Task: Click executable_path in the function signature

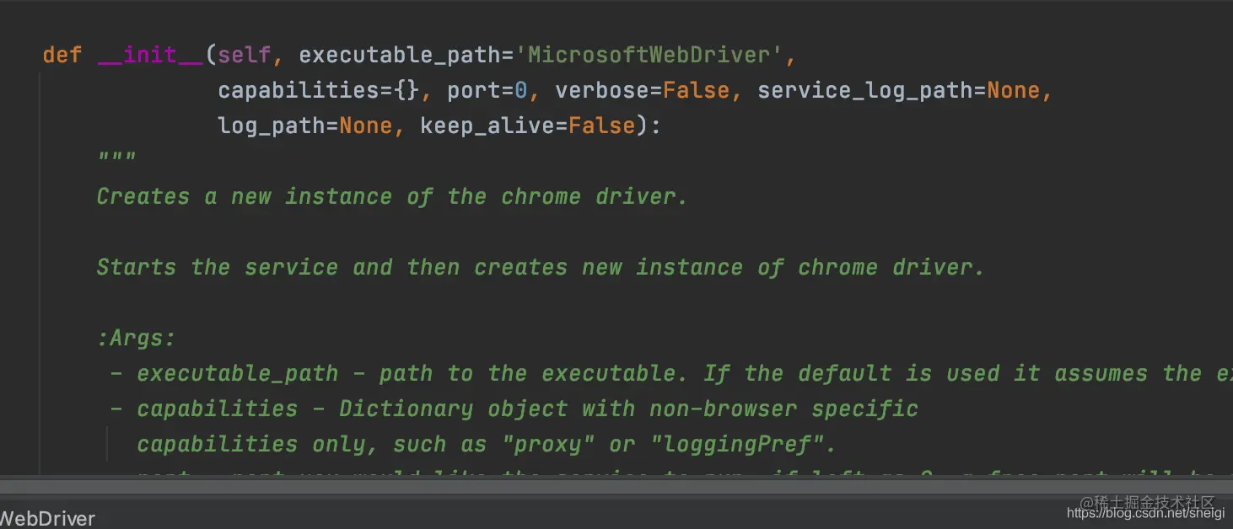Action: (x=400, y=56)
